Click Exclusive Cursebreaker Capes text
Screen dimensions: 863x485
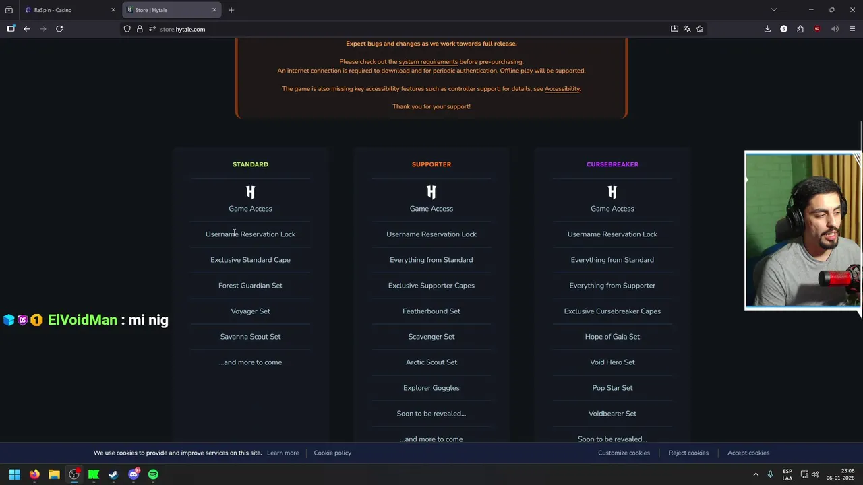point(612,311)
